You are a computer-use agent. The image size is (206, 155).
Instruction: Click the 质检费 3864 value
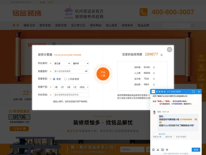tap(146, 84)
